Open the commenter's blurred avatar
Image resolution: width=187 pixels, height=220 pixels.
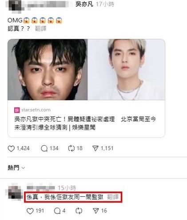pos(14,192)
